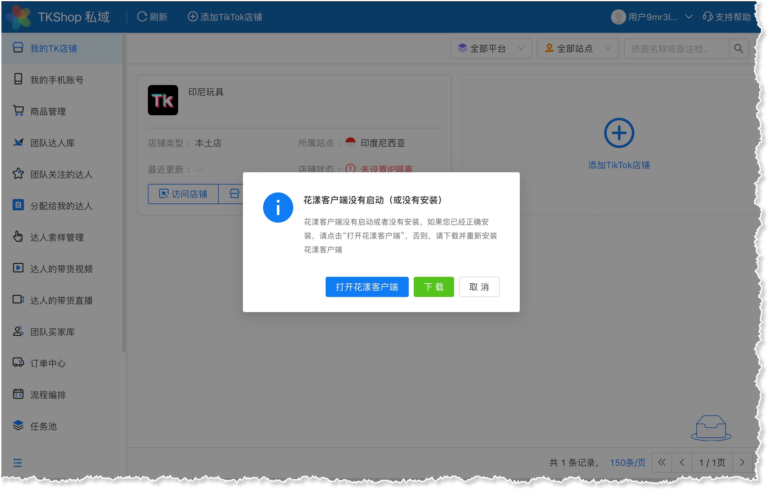Image resolution: width=769 pixels, height=490 pixels.
Task: Click the 达人的带货视频 play icon
Action: point(18,268)
